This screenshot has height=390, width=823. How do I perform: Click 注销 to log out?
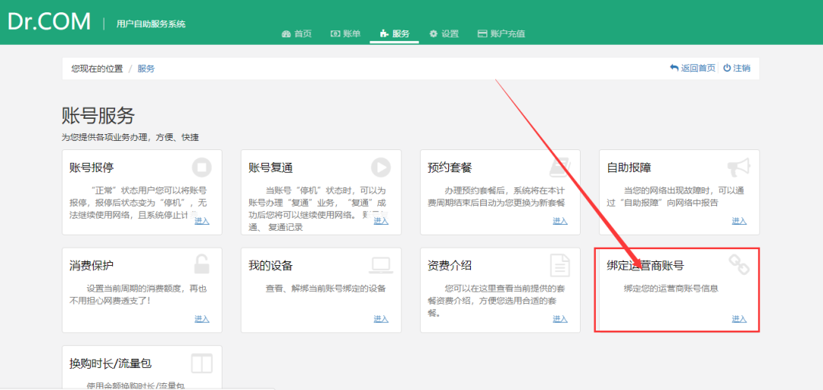[x=736, y=68]
